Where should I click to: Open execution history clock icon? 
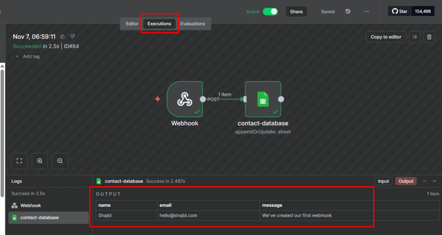pos(348,12)
